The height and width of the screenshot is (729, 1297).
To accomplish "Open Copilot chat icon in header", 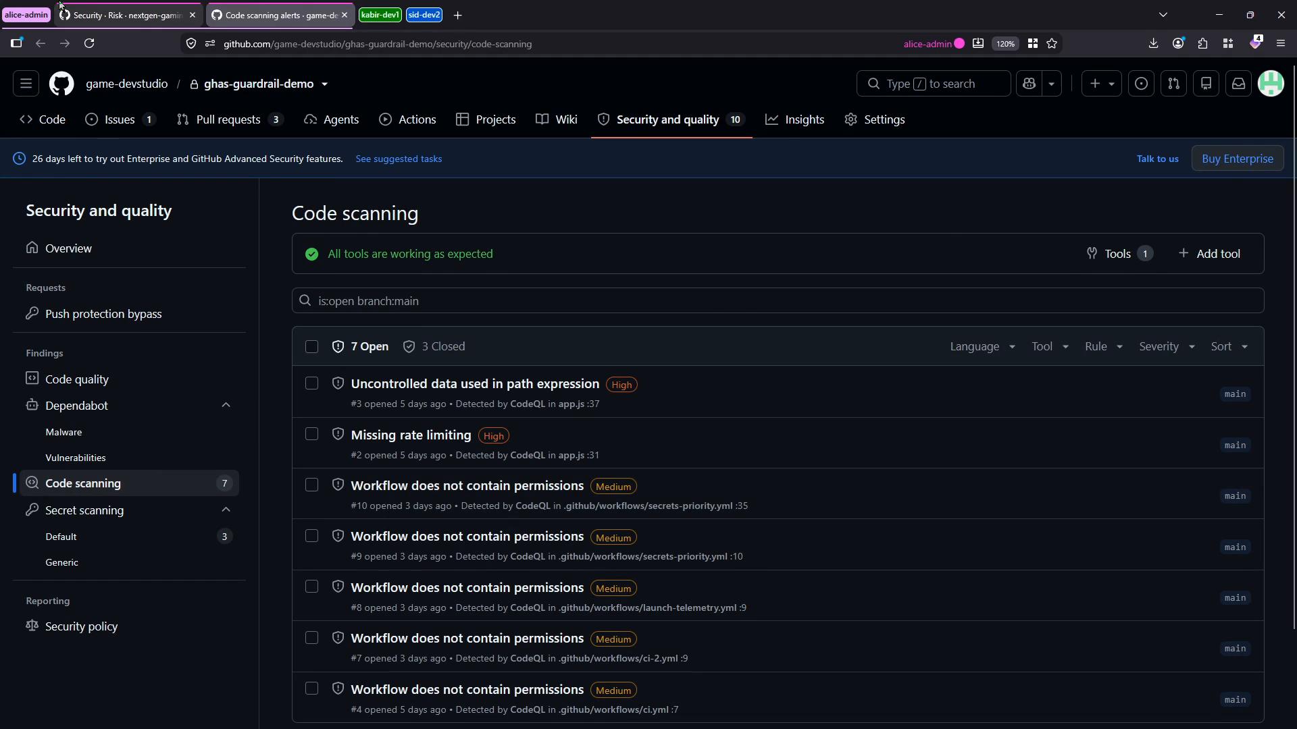I will point(1029,84).
